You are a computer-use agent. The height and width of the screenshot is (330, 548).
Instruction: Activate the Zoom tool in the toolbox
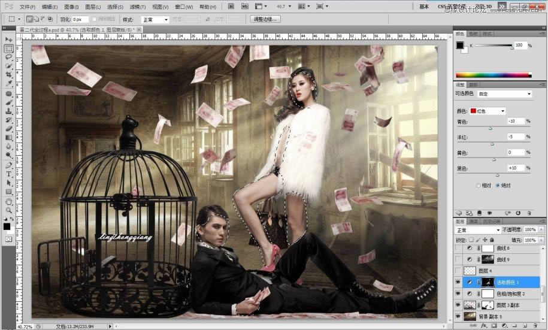coord(9,210)
